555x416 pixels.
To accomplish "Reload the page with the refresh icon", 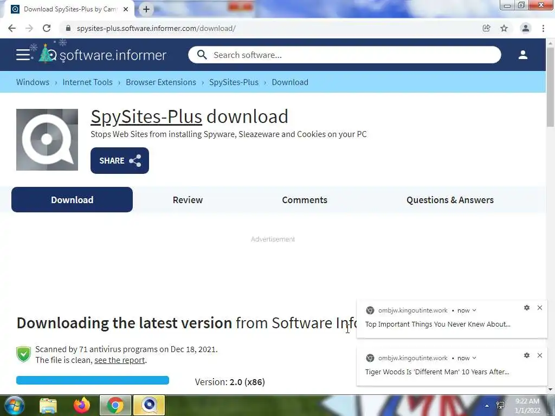I will click(47, 28).
